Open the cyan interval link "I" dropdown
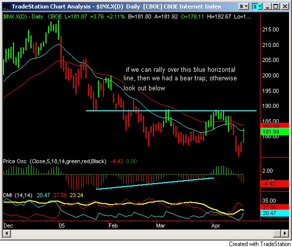This screenshot has height=247, width=292. pyautogui.click(x=257, y=6)
